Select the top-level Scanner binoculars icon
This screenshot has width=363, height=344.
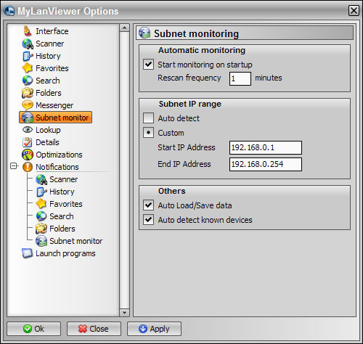(28, 44)
